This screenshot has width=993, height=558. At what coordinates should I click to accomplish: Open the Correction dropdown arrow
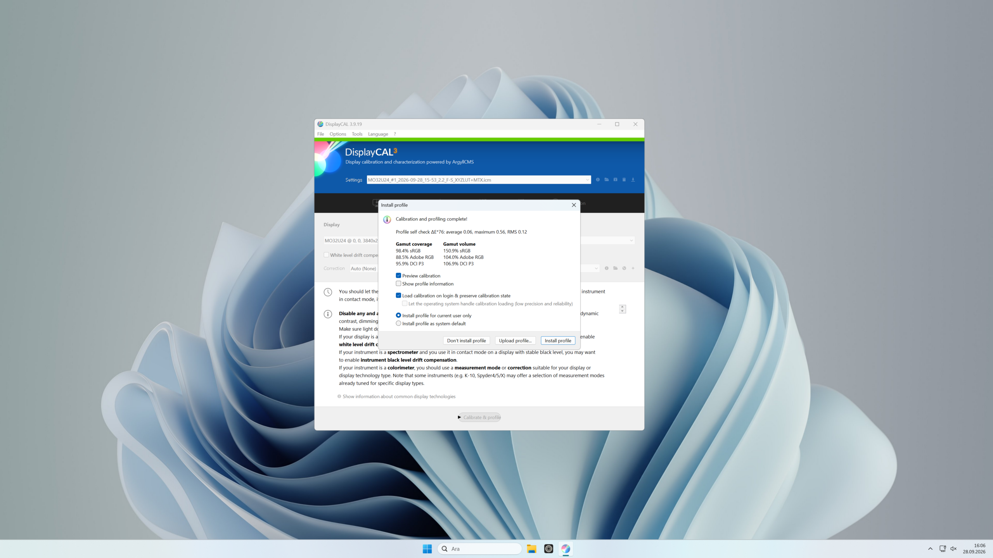coord(596,268)
